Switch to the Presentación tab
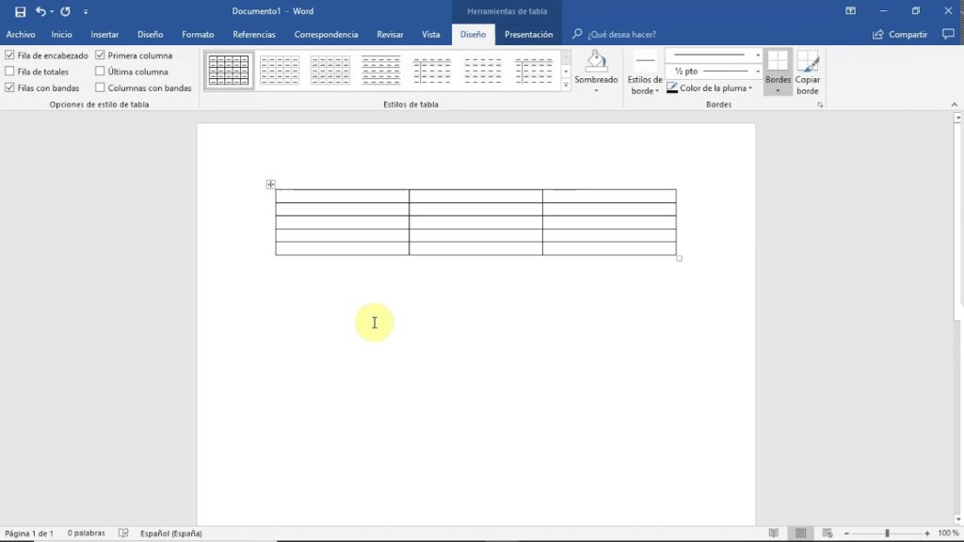 [528, 33]
